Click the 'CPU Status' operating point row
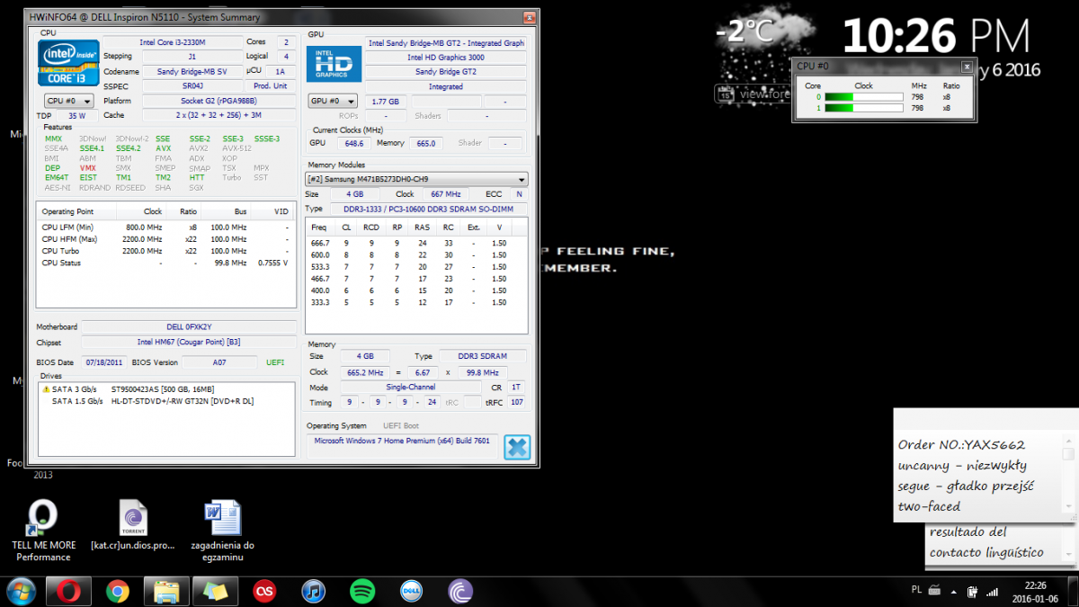This screenshot has height=607, width=1079. point(165,263)
